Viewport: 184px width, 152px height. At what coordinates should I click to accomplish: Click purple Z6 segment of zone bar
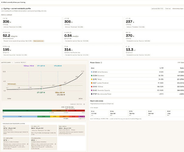(82, 116)
